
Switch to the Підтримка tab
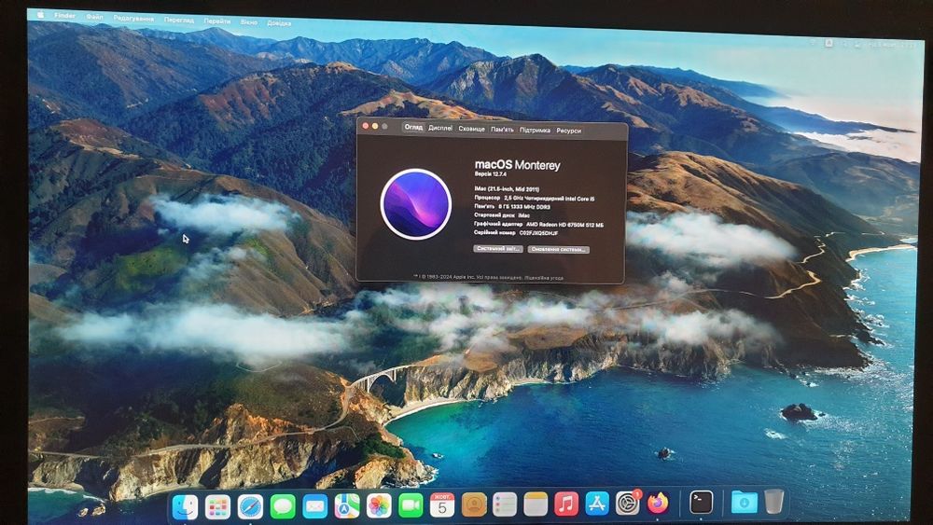pyautogui.click(x=535, y=130)
